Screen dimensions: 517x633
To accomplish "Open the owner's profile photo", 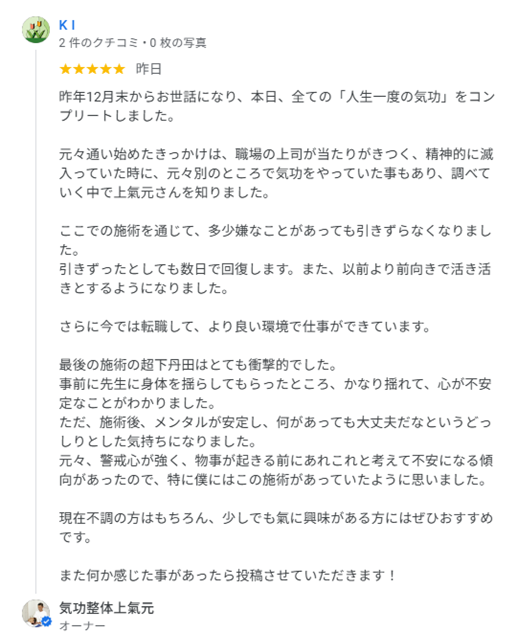I will pos(36,613).
